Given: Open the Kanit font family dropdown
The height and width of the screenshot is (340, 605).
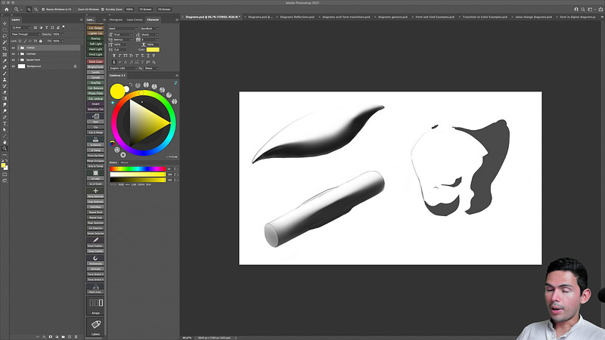Looking at the screenshot, I should 123,29.
